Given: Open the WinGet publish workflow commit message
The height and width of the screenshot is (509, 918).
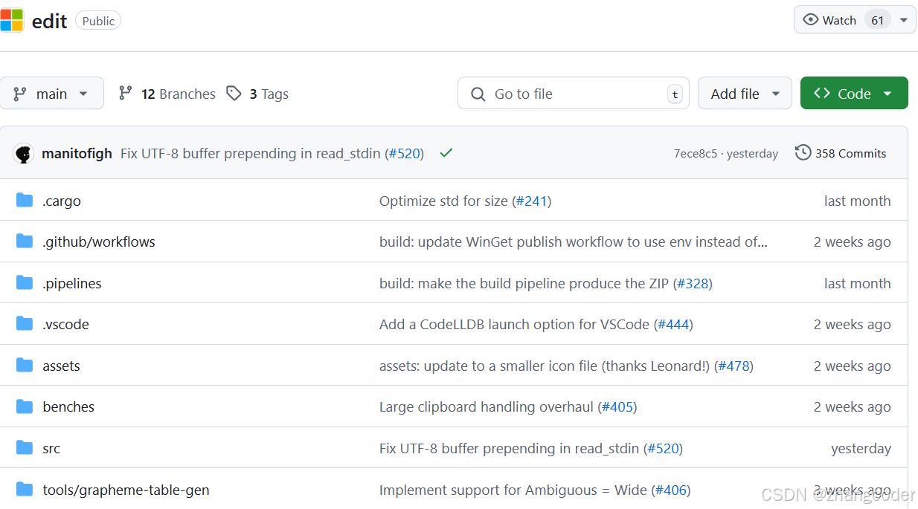Looking at the screenshot, I should pyautogui.click(x=574, y=242).
